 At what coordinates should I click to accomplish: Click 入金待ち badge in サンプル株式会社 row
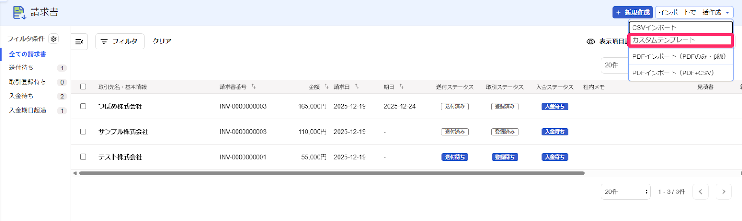tap(555, 132)
